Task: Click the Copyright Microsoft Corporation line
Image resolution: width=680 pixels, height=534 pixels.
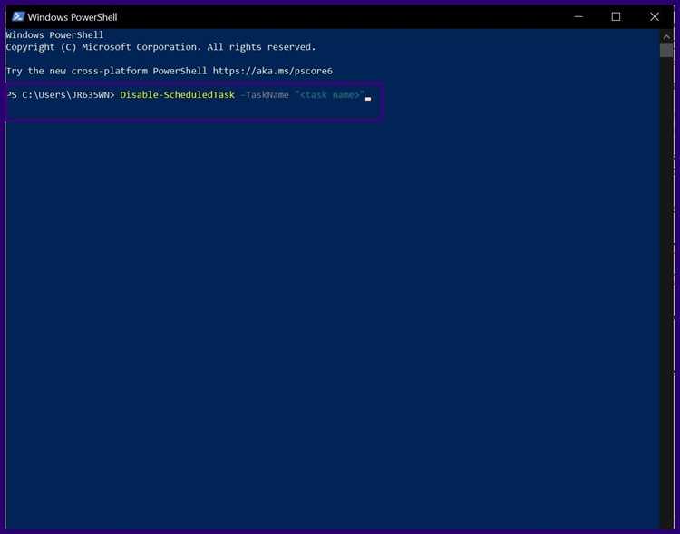Action: coord(160,47)
